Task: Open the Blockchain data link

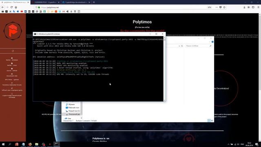Action: coord(12,75)
